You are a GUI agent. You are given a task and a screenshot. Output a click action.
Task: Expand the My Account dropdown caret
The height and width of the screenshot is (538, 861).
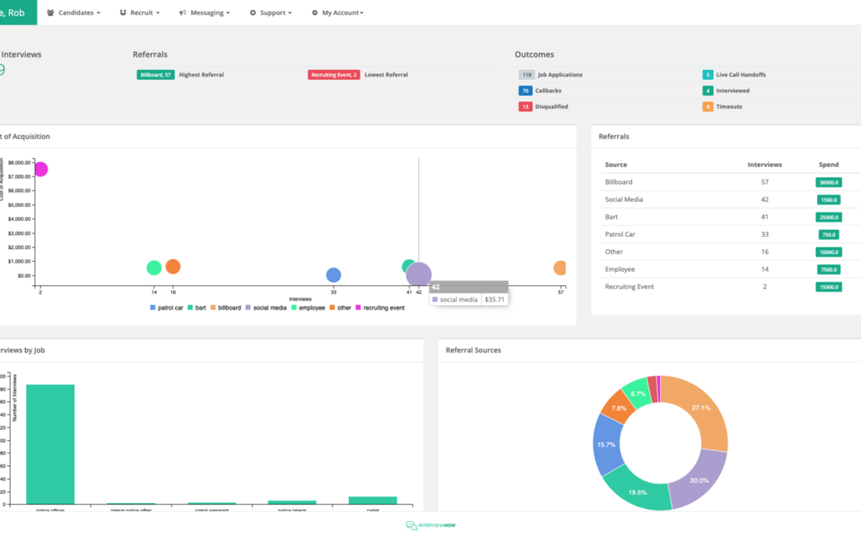pyautogui.click(x=361, y=13)
